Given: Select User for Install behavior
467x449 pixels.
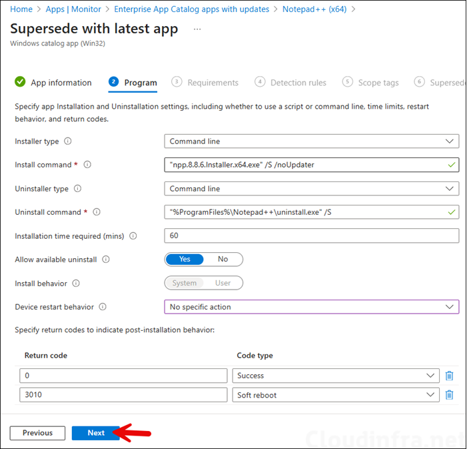Looking at the screenshot, I should pos(223,283).
